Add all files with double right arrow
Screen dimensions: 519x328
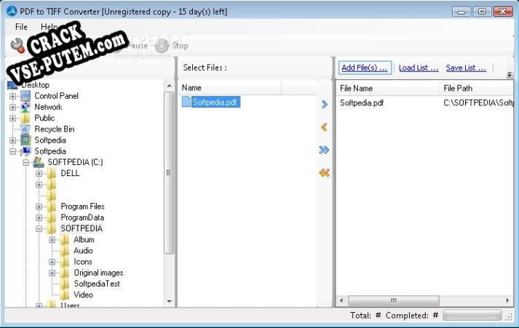pos(324,150)
